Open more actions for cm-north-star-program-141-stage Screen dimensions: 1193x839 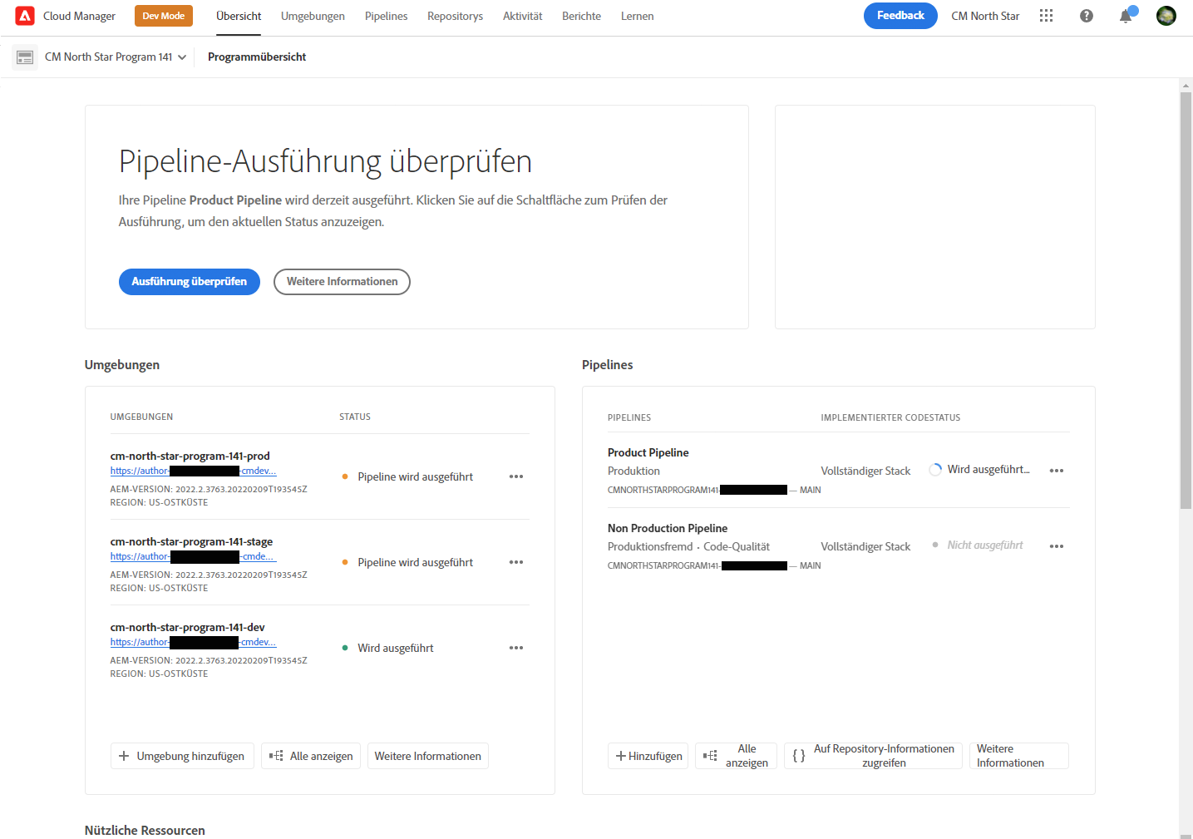[516, 562]
